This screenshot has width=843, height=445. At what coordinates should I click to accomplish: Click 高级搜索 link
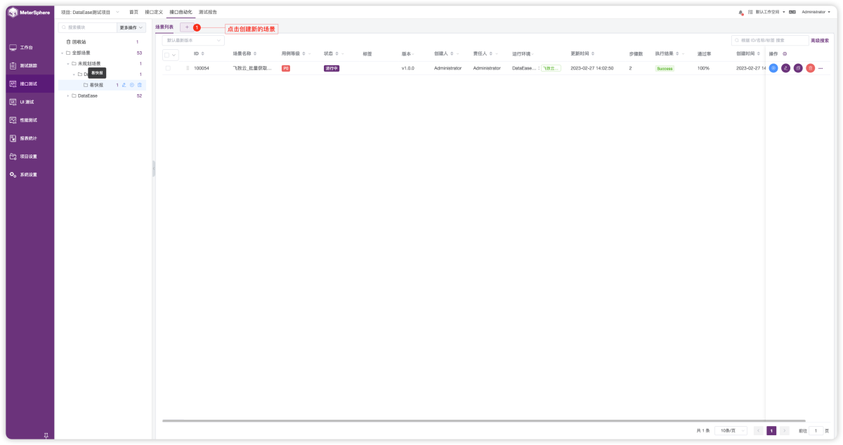click(x=820, y=41)
